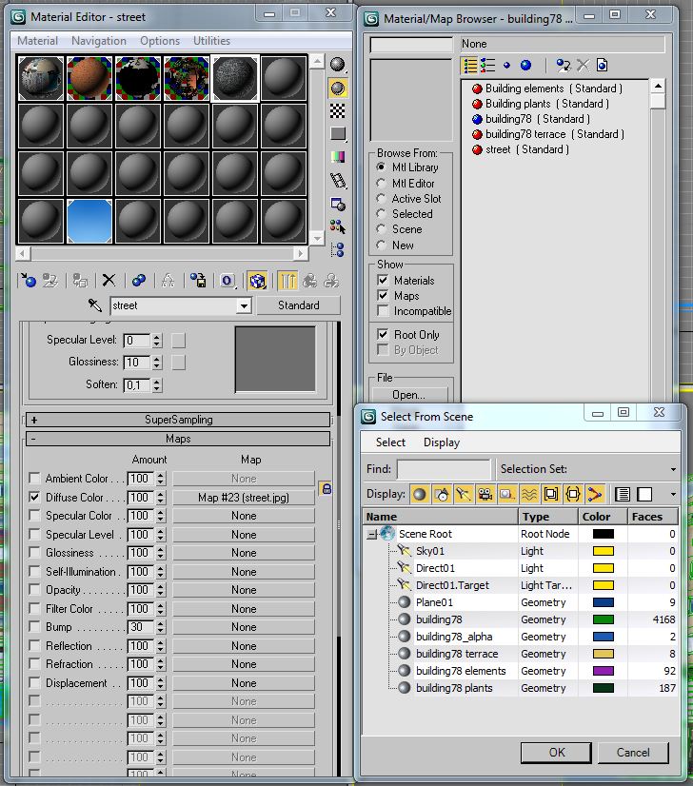
Task: Click Sample Type sphere icon in Material Editor
Action: [x=338, y=64]
